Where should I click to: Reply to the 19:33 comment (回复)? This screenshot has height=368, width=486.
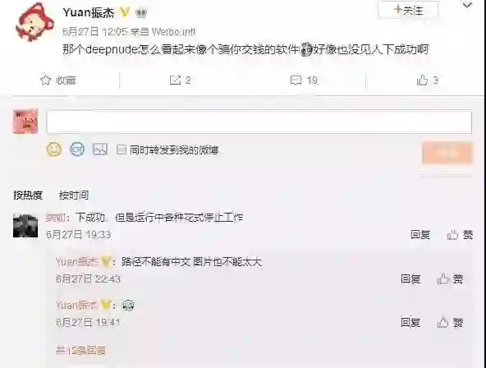420,235
